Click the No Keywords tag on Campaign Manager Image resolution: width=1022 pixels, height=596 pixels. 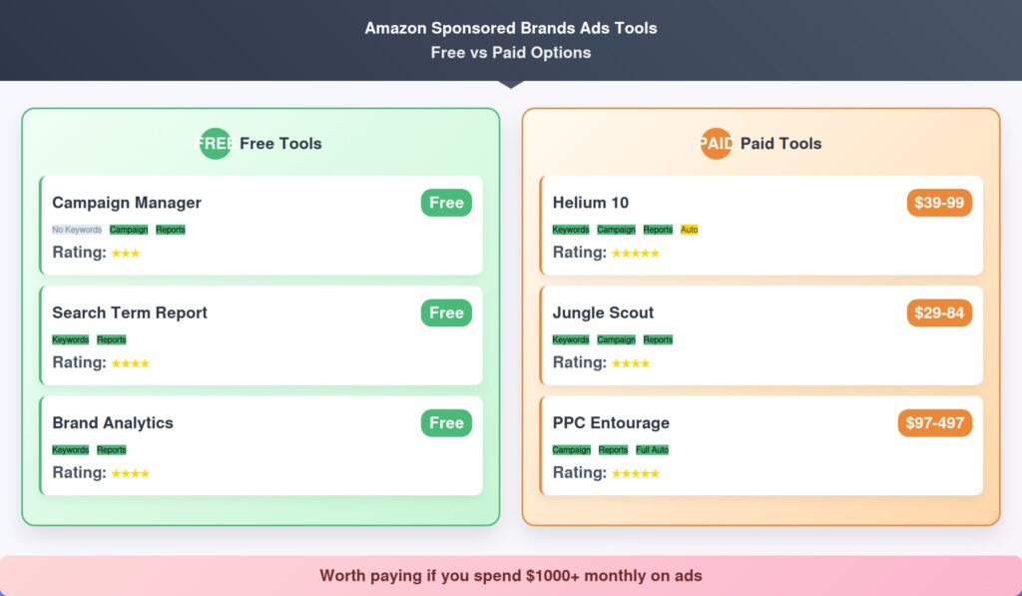coord(77,230)
